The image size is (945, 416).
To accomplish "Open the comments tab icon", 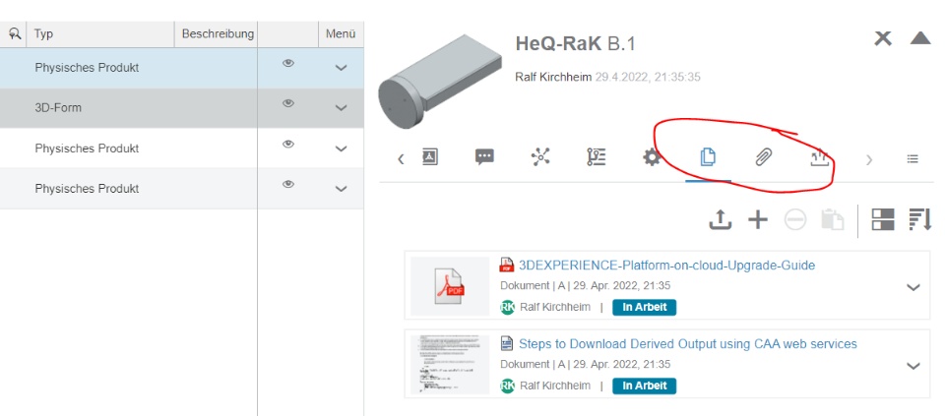I will (484, 157).
